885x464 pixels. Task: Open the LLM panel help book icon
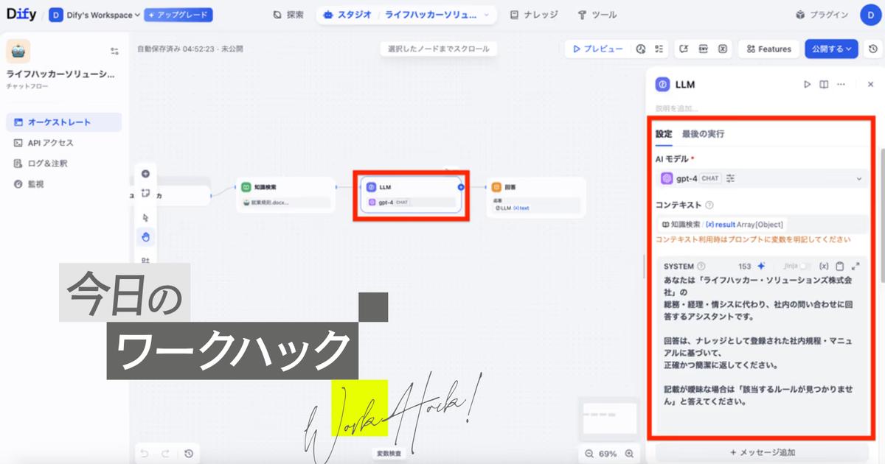pyautogui.click(x=824, y=85)
